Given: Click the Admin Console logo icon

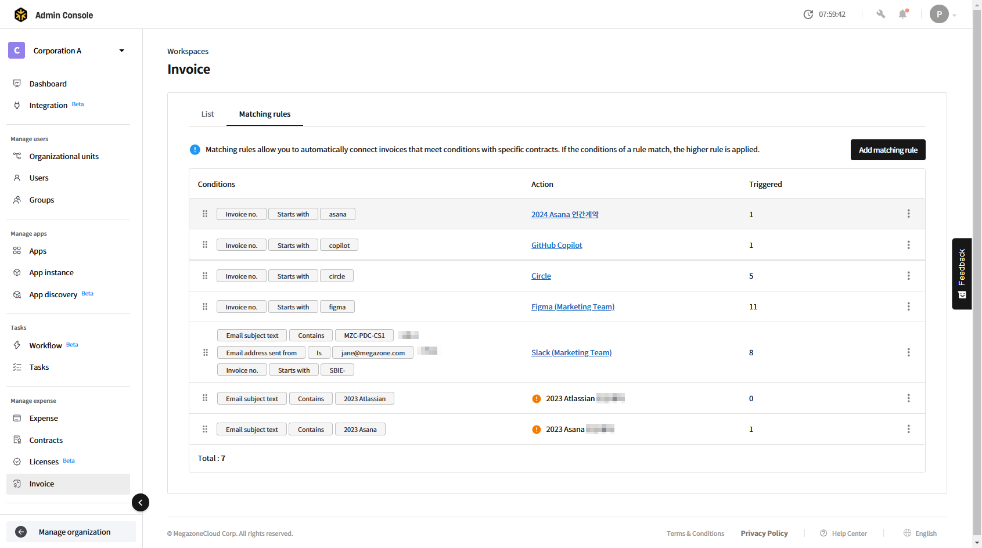Looking at the screenshot, I should pos(21,15).
